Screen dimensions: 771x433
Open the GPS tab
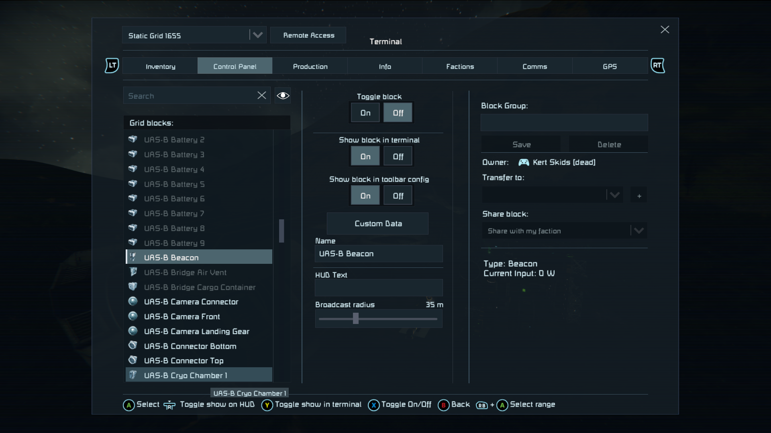coord(610,66)
